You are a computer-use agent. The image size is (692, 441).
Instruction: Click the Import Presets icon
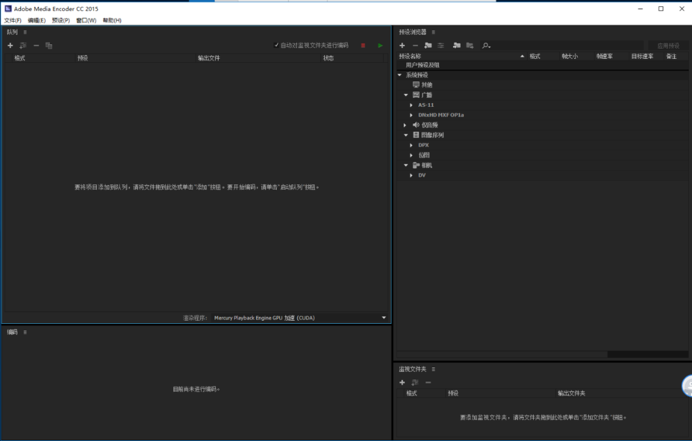[x=457, y=45]
